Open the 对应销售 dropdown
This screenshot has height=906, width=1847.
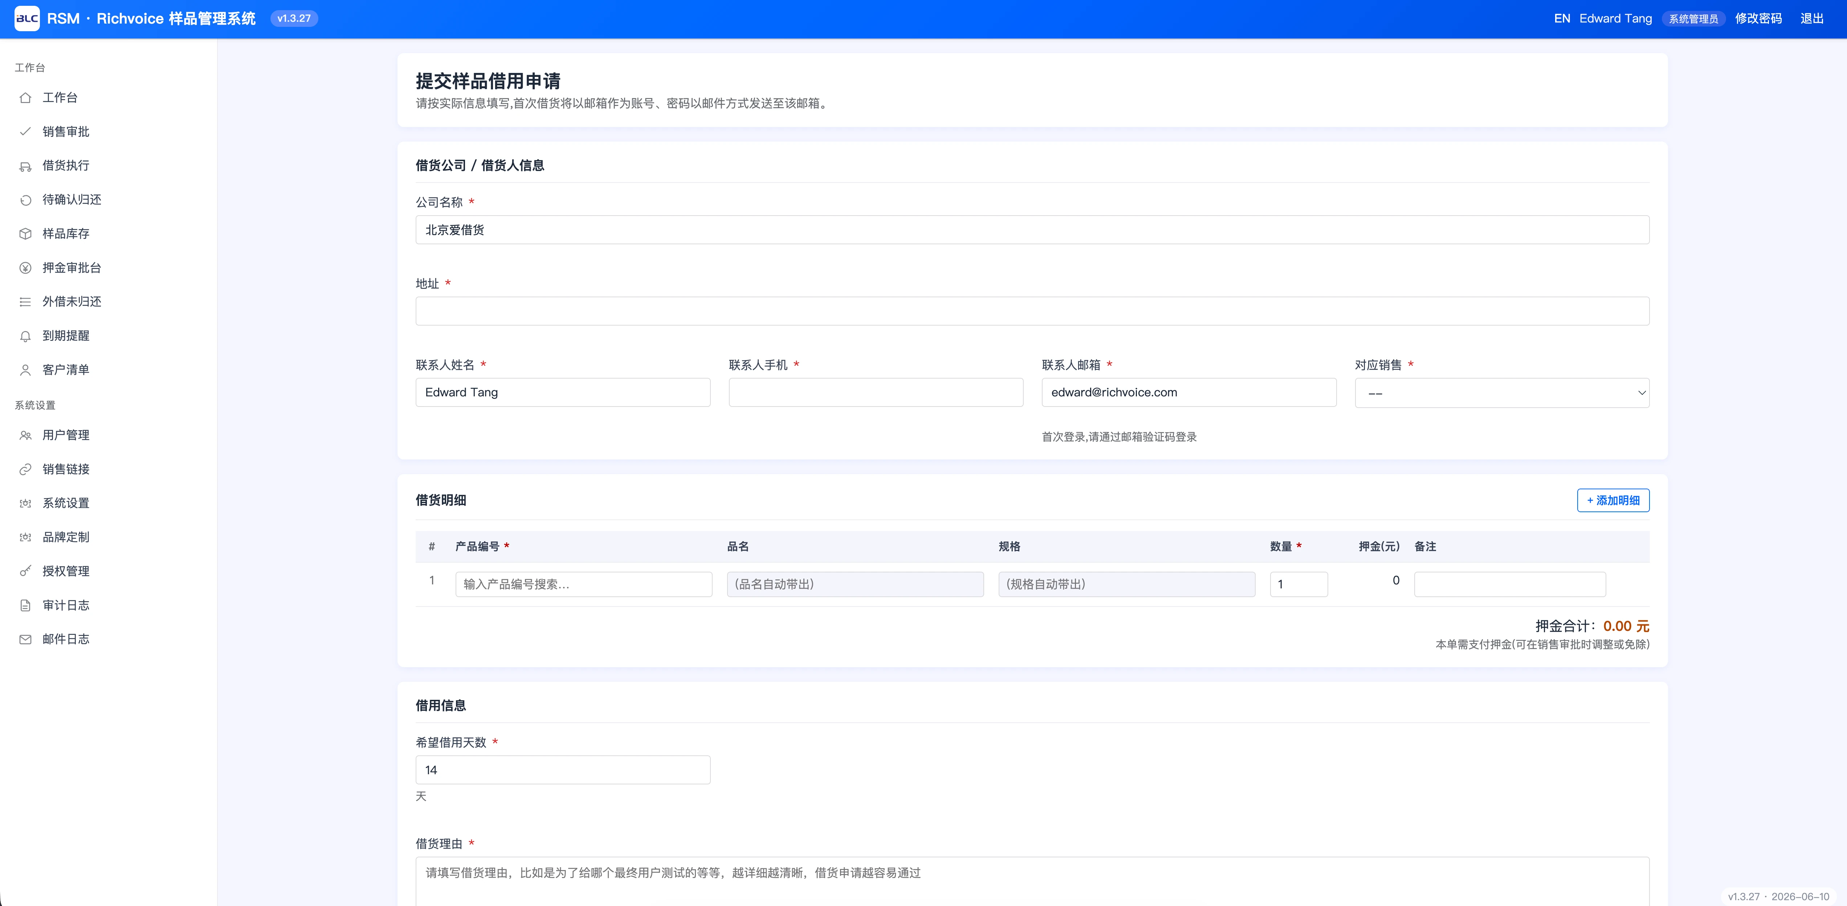(1501, 393)
